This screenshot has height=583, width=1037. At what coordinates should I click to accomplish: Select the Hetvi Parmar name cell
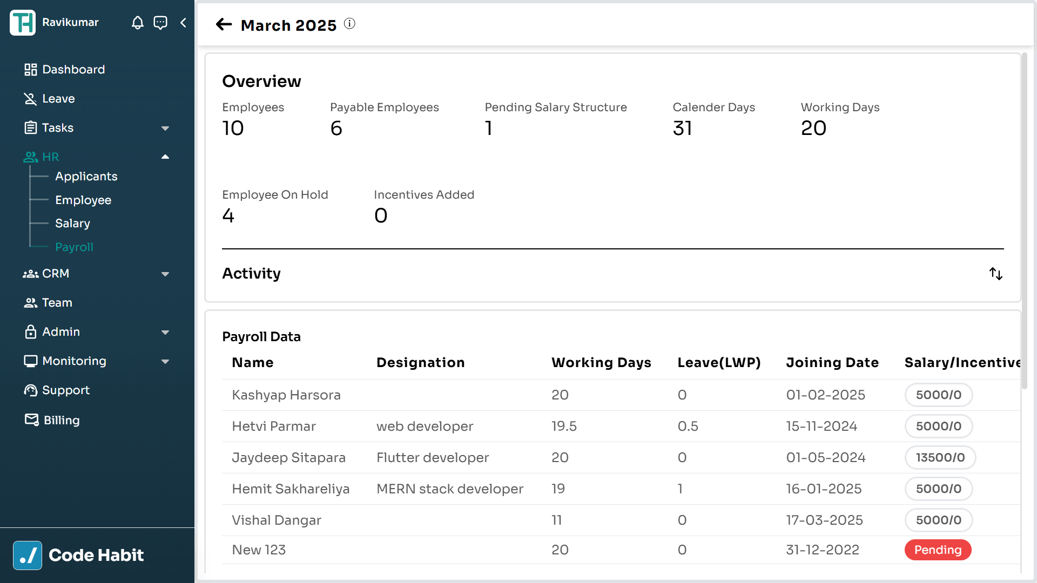[x=274, y=426]
